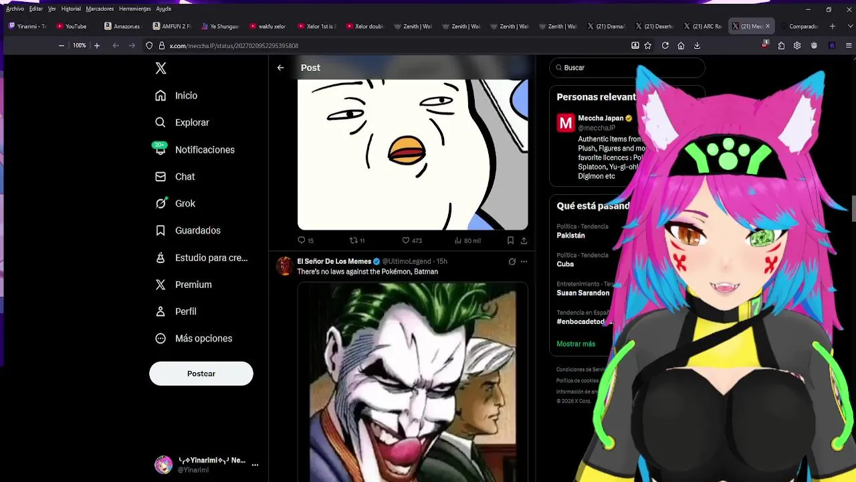Click El Señor De Los Memes avatar
Viewport: 856px width, 482px height.
[x=285, y=266]
